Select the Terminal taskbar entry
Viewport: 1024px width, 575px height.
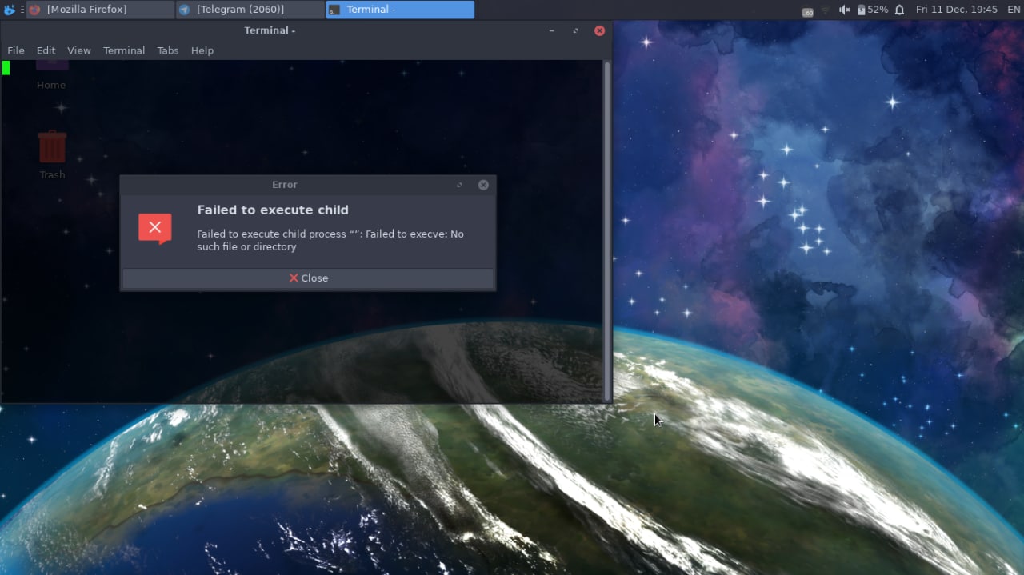point(400,10)
